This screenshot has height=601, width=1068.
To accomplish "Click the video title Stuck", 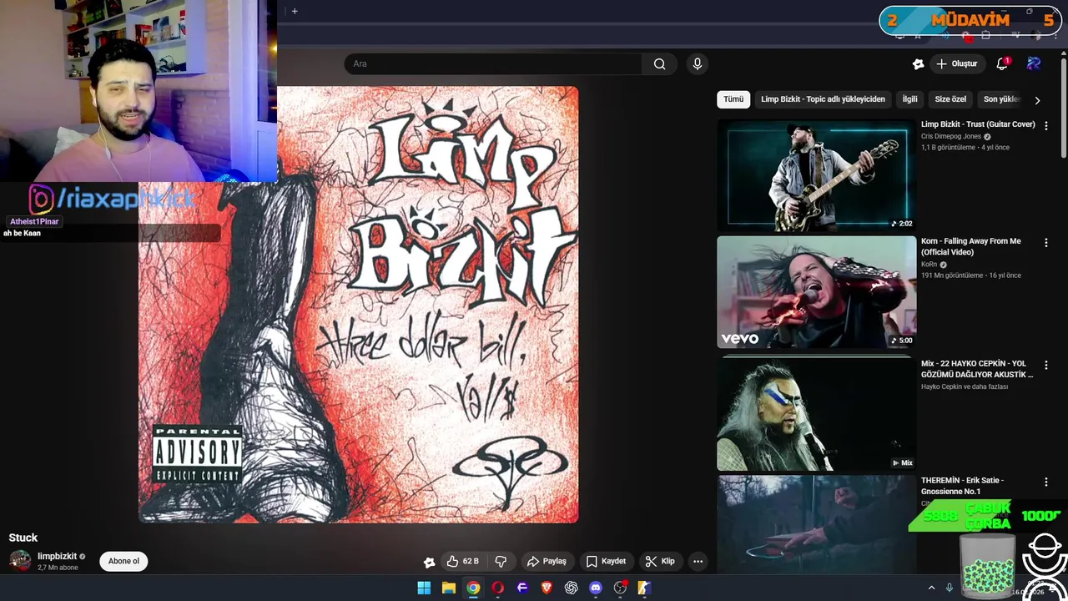I will (x=23, y=538).
